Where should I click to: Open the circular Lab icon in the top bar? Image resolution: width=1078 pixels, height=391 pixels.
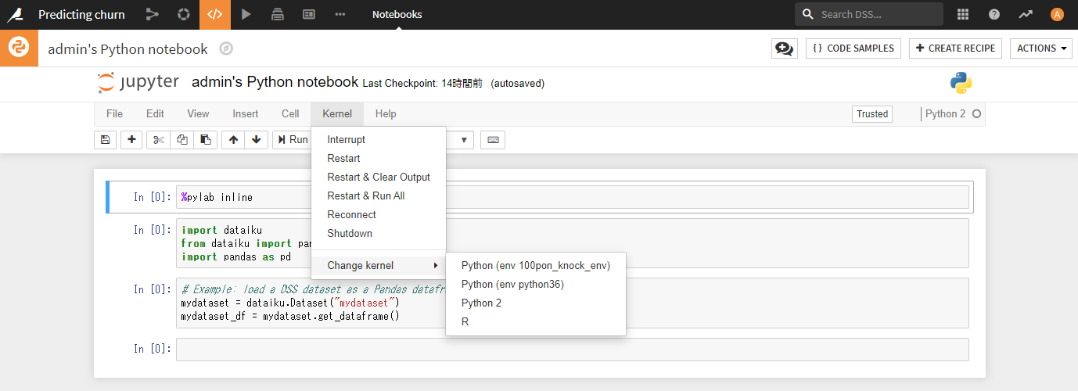tap(184, 14)
